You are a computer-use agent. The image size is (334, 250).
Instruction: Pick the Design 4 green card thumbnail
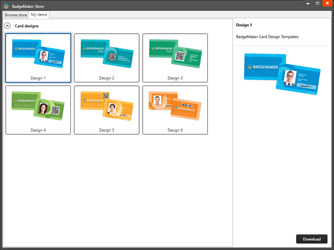click(x=38, y=110)
